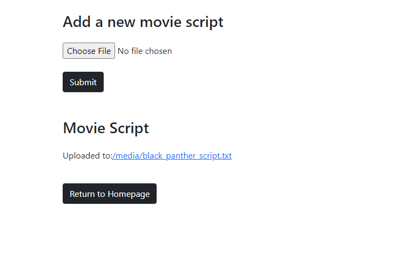Click the blue /media/ path link
The image size is (404, 254).
172,156
